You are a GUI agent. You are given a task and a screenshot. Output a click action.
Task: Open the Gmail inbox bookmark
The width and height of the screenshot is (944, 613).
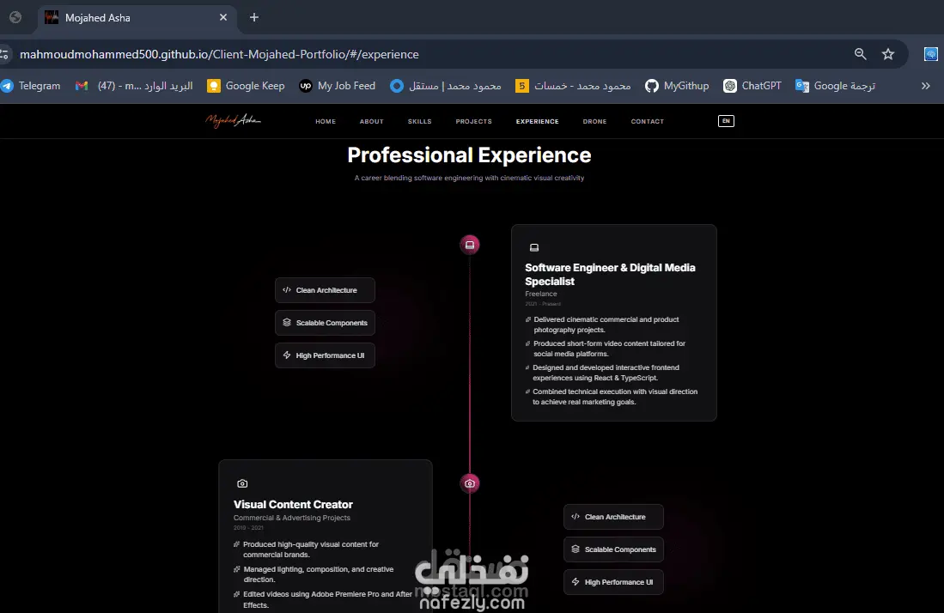[x=134, y=86]
